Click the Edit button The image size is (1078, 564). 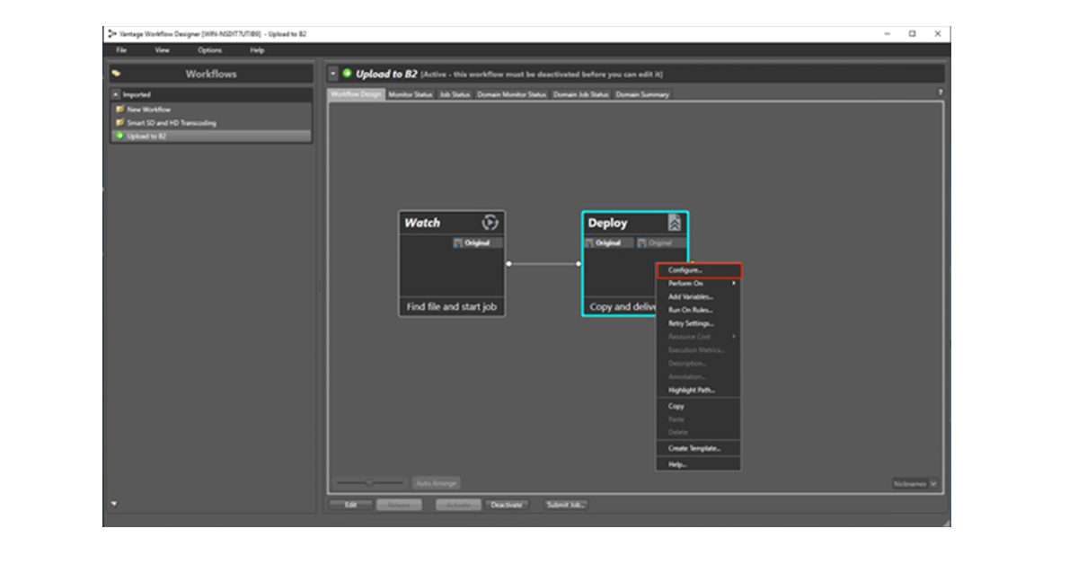351,505
